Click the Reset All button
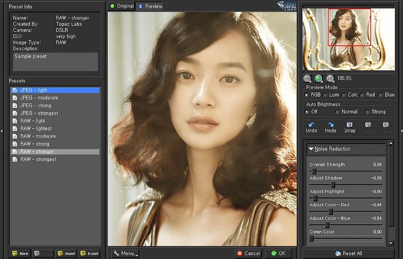The height and width of the screenshot is (259, 403). [349, 253]
